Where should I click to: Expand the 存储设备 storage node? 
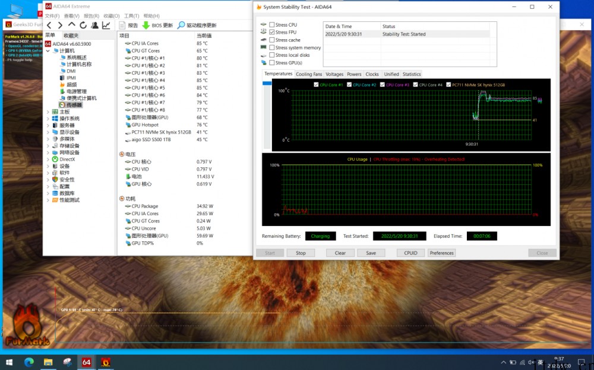point(48,146)
